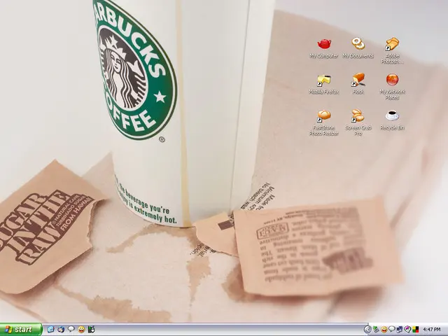Open the Start menu
Viewport: 448px width, 336px height.
pos(21,330)
